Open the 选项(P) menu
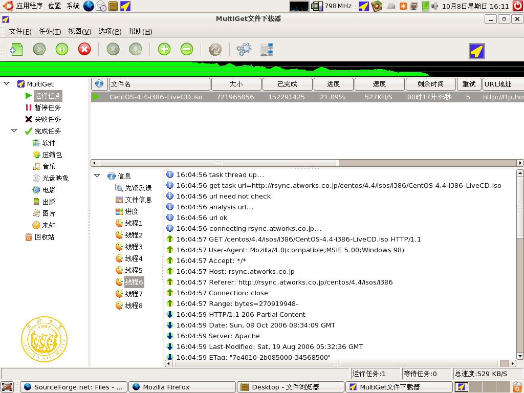The height and width of the screenshot is (393, 524). click(110, 31)
